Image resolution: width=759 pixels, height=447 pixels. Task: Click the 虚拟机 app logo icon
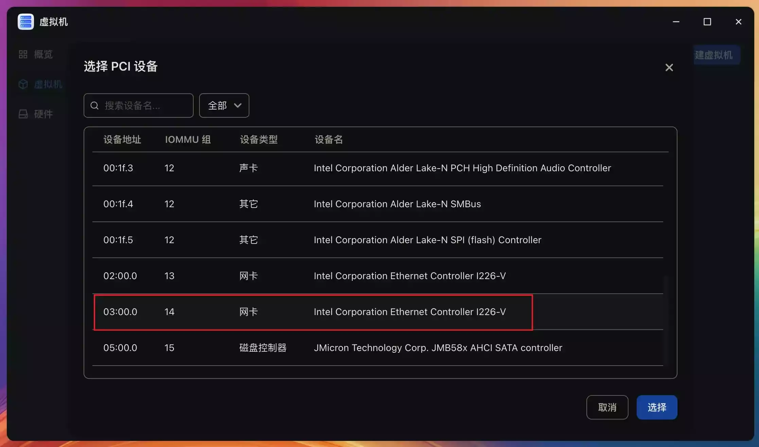tap(26, 22)
